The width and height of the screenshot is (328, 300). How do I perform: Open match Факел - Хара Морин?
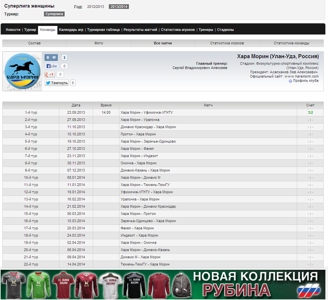point(137,228)
